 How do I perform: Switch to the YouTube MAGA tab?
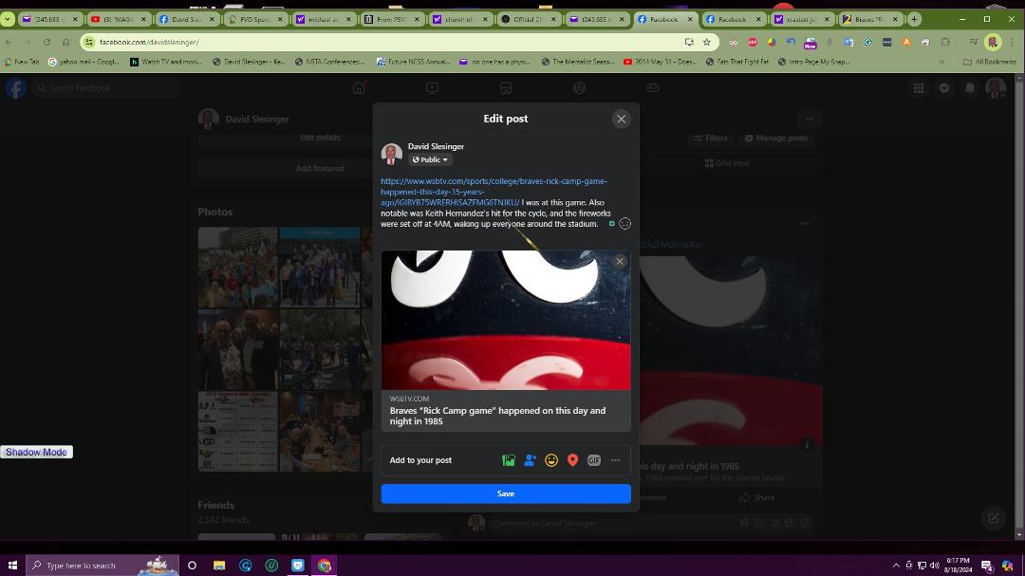119,19
